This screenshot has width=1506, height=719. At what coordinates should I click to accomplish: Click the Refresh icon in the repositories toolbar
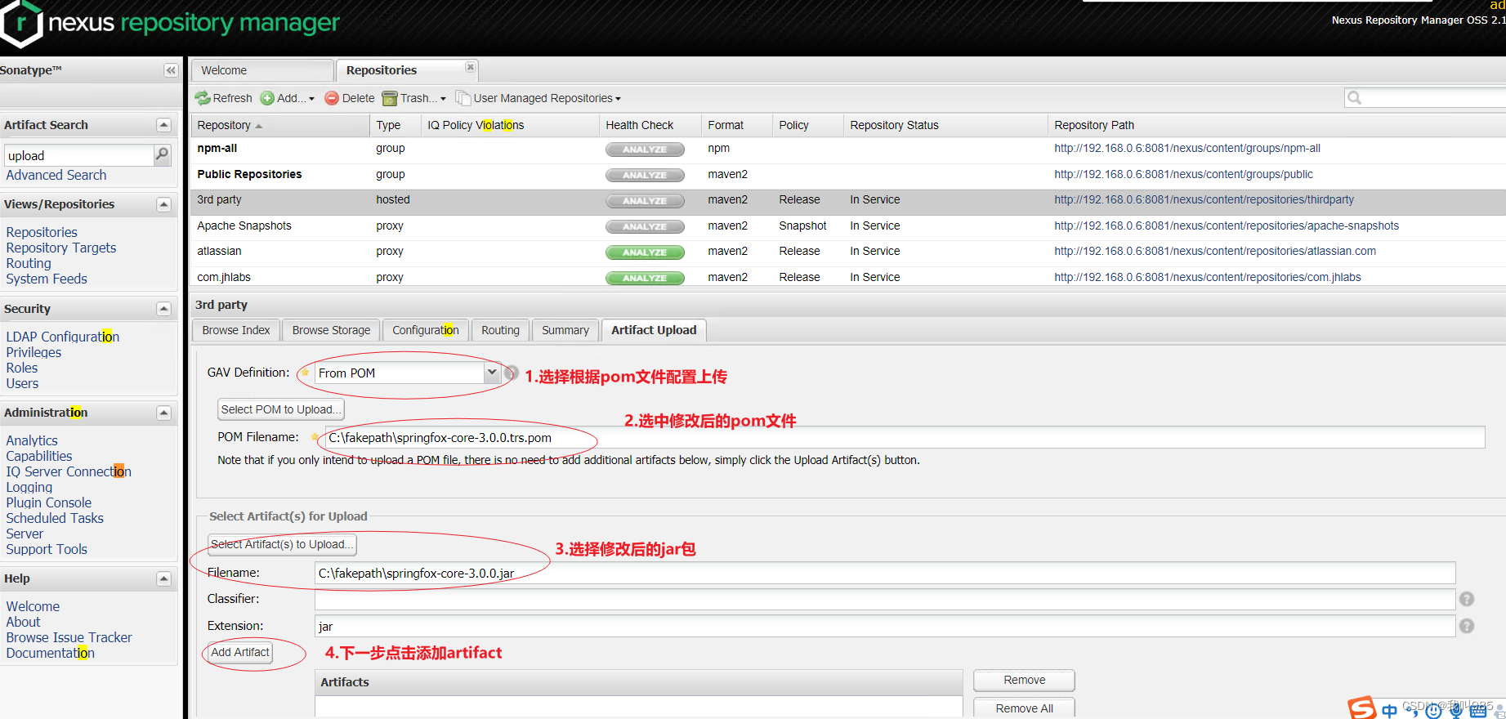tap(203, 98)
